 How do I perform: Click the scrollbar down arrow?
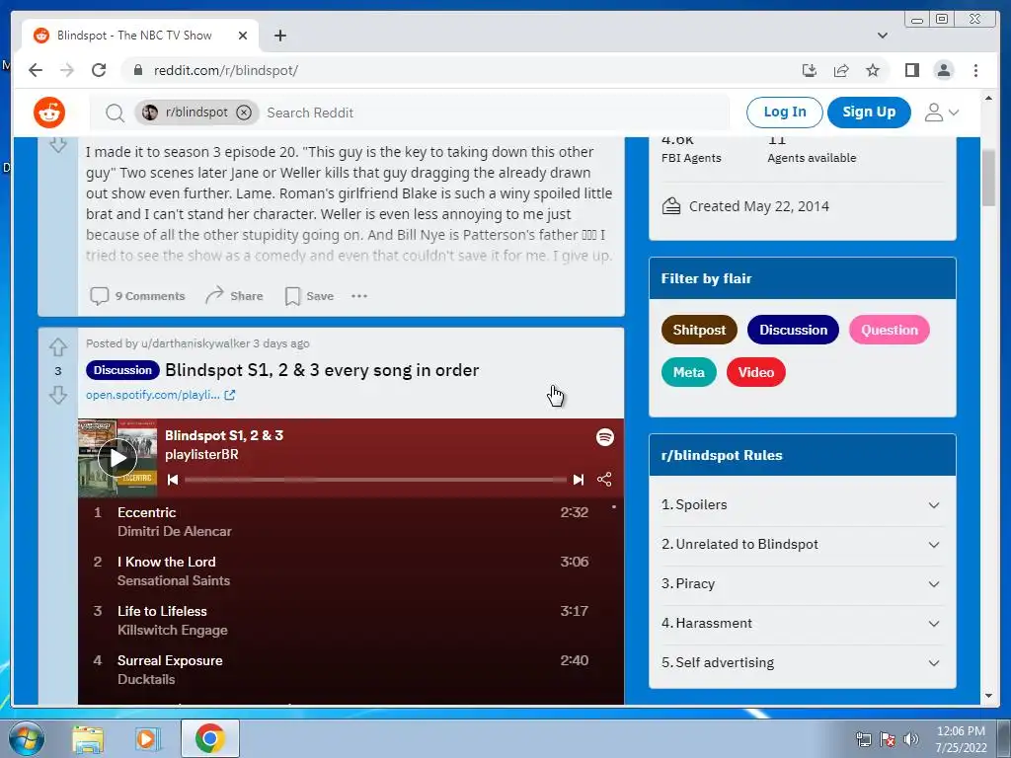(988, 696)
